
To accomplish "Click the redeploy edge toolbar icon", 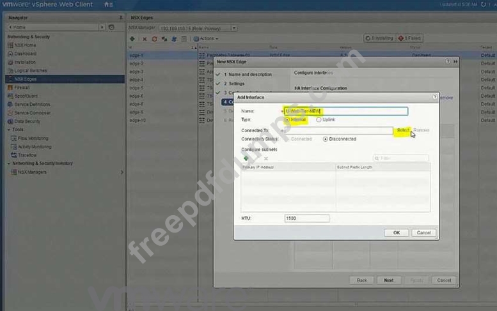I will [164, 39].
